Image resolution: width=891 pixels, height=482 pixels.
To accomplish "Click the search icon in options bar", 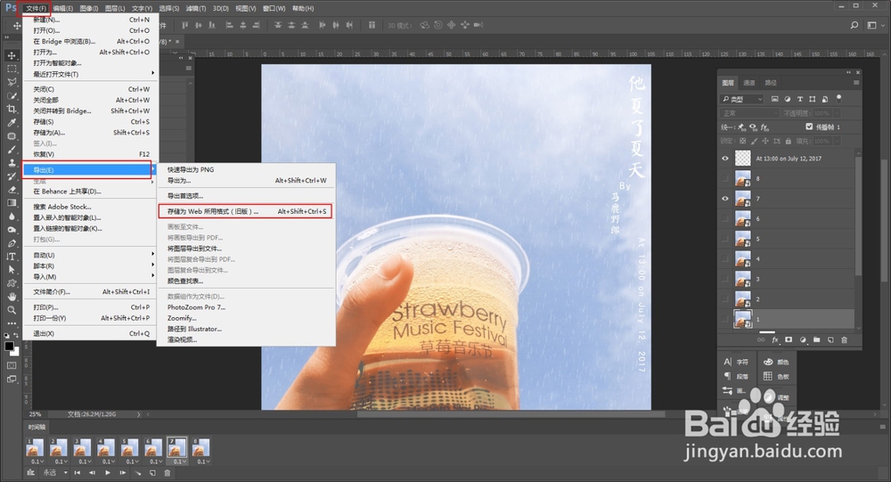I will [854, 25].
